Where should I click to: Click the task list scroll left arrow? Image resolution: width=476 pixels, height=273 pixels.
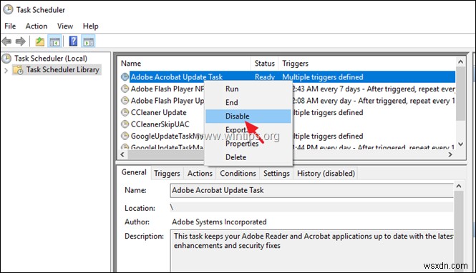122,154
